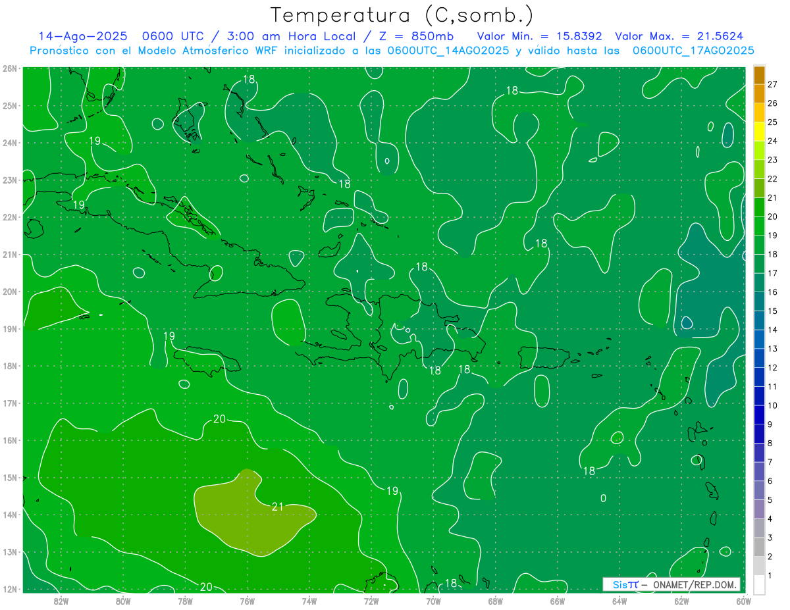Click the 60W longitude axis label

click(743, 600)
